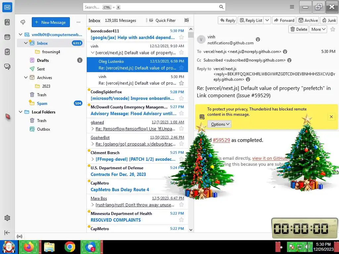Open the application hamburger menu
Image resolution: width=339 pixels, height=254 pixels.
coord(292,7)
